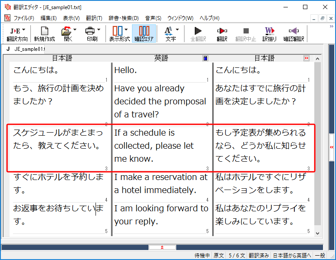Create a new document with 新規作成

[44, 34]
